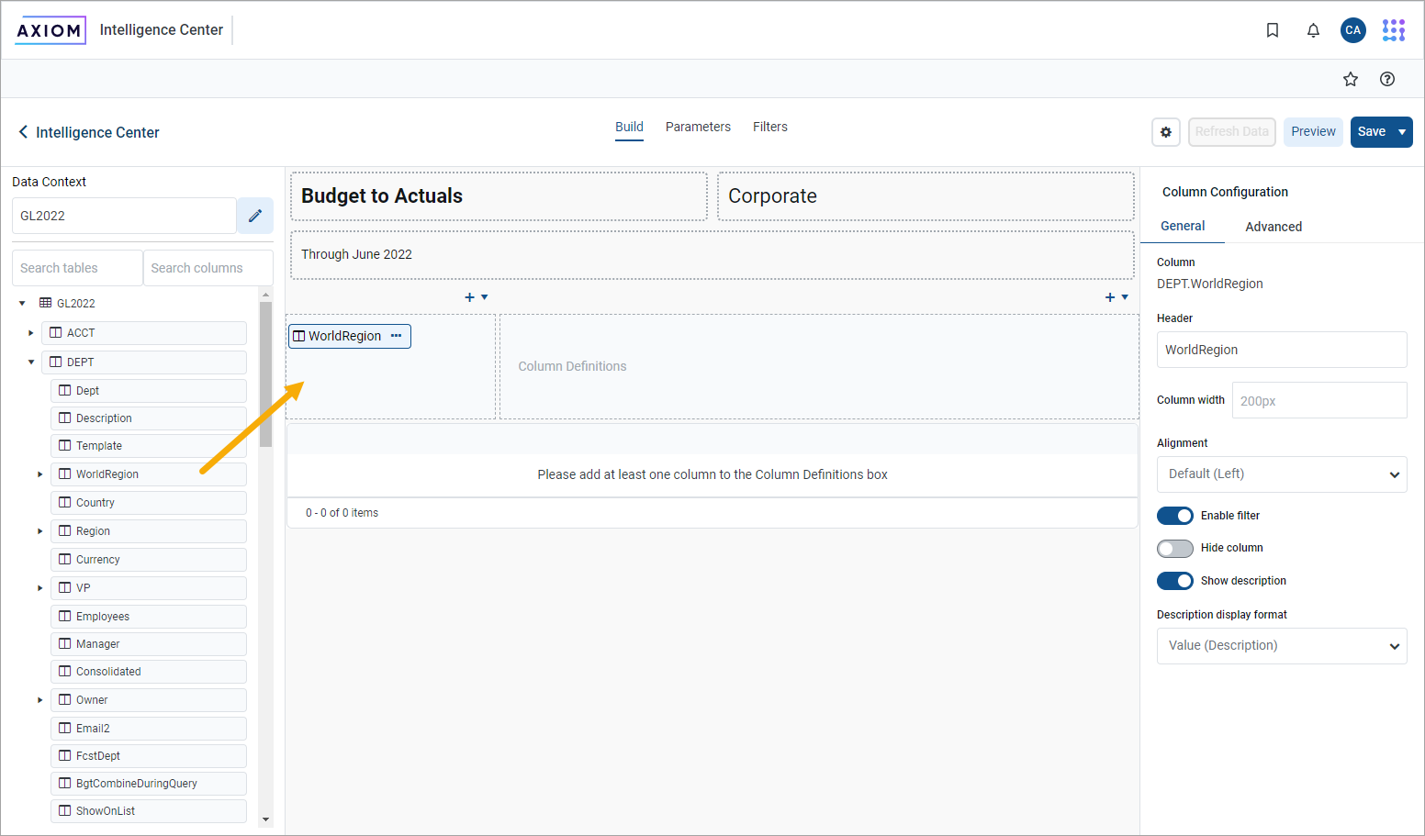Edit the GL2022 data context with the pencil icon

(x=255, y=216)
